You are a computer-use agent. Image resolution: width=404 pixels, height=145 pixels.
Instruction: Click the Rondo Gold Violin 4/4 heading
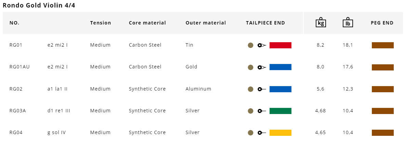(39, 5)
